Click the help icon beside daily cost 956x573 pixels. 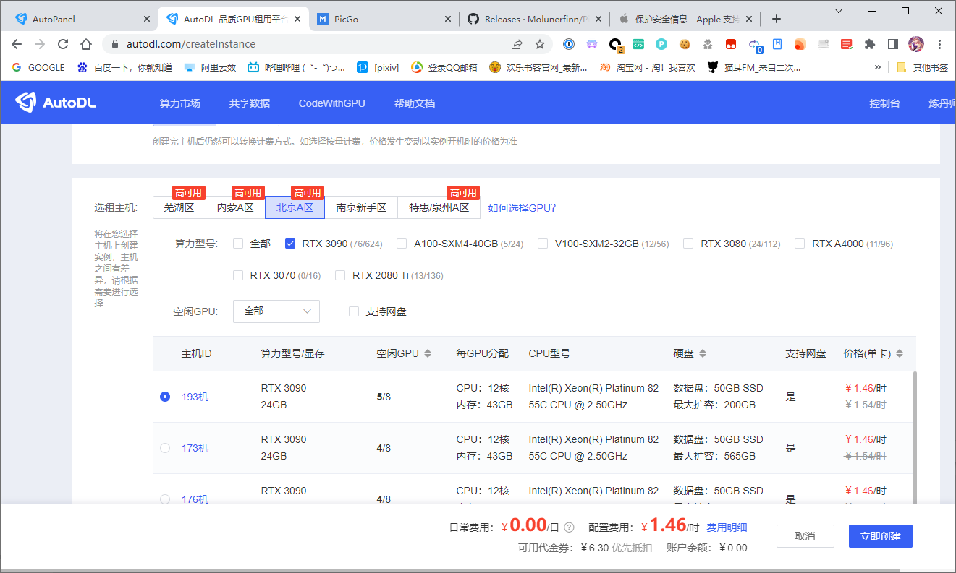click(569, 527)
